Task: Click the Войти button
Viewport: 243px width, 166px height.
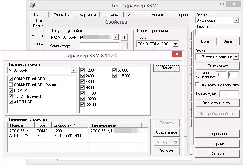Action: (x=206, y=41)
